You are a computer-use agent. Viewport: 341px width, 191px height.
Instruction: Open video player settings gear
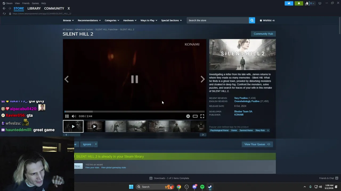coord(188,116)
